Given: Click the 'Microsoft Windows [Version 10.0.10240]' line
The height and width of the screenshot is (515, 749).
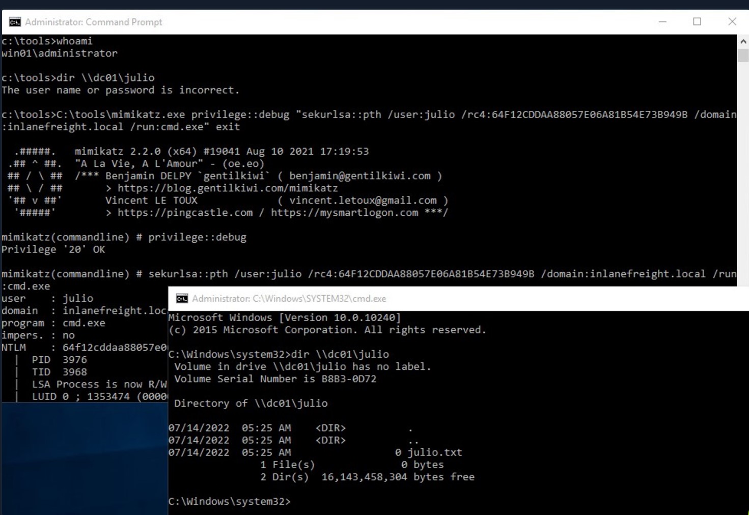Looking at the screenshot, I should [285, 318].
